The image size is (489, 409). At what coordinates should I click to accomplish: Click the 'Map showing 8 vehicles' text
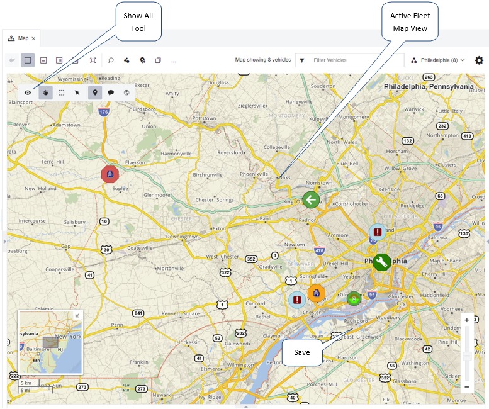pyautogui.click(x=263, y=60)
